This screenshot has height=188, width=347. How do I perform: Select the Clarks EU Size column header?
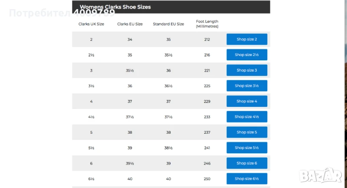[130, 24]
